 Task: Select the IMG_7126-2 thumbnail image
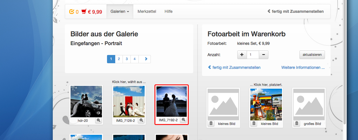(129, 101)
